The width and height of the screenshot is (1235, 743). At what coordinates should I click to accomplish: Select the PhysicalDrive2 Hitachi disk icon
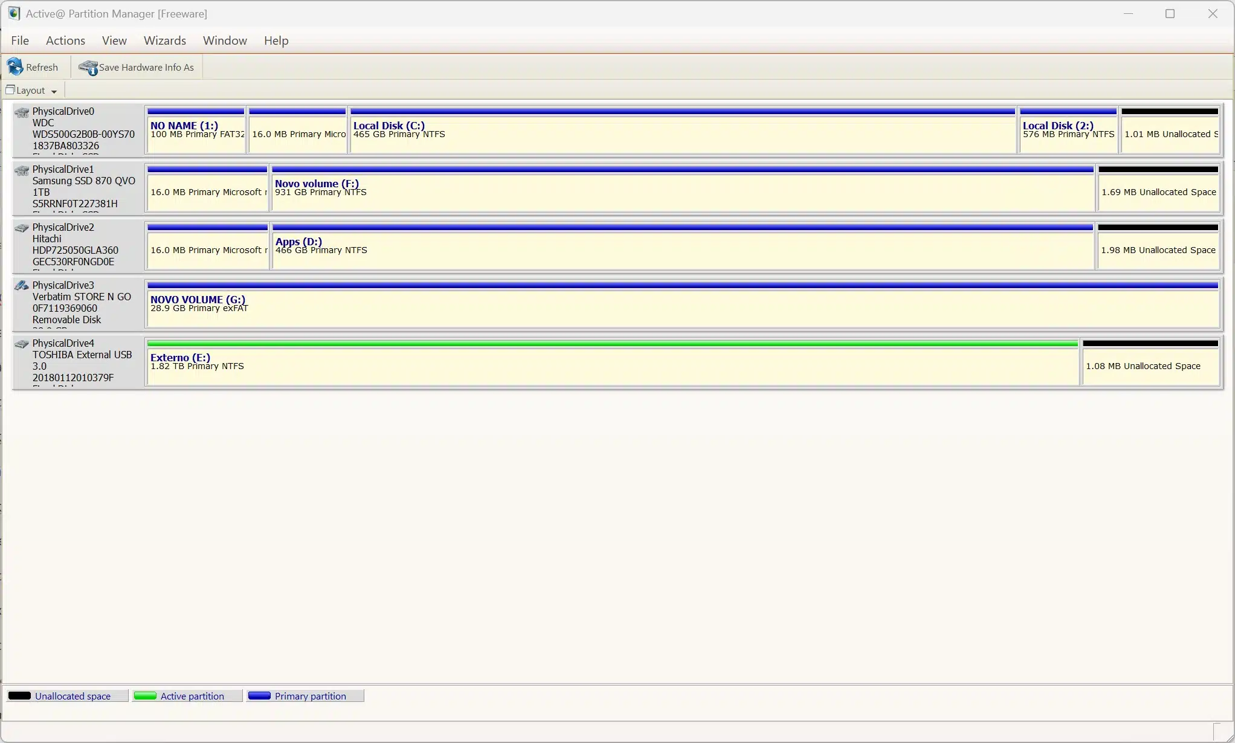(x=22, y=228)
